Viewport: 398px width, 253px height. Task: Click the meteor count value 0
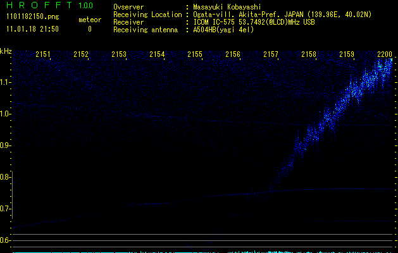tap(90, 29)
